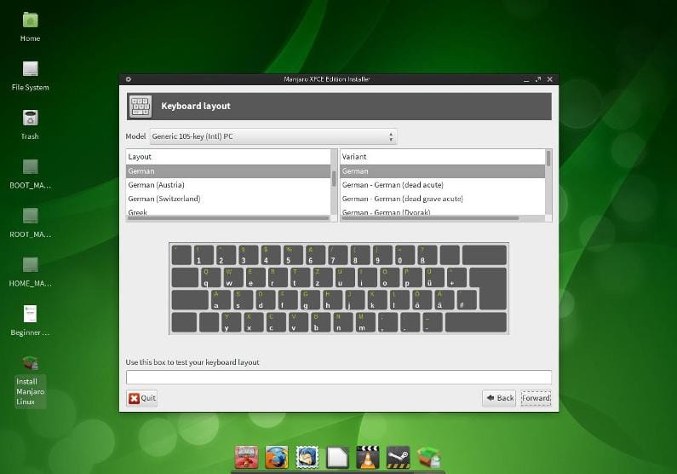Click the keyboard icon in installer header
Image resolution: width=677 pixels, height=474 pixels.
(x=141, y=107)
